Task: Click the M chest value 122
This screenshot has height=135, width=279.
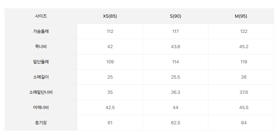Action: [244, 31]
